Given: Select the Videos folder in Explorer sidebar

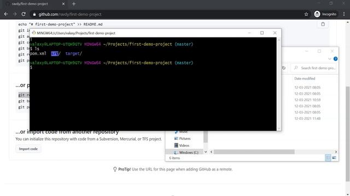Looking at the screenshot, I should [184, 145].
